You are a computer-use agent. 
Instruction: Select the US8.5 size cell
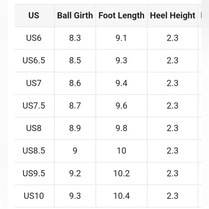pos(34,151)
